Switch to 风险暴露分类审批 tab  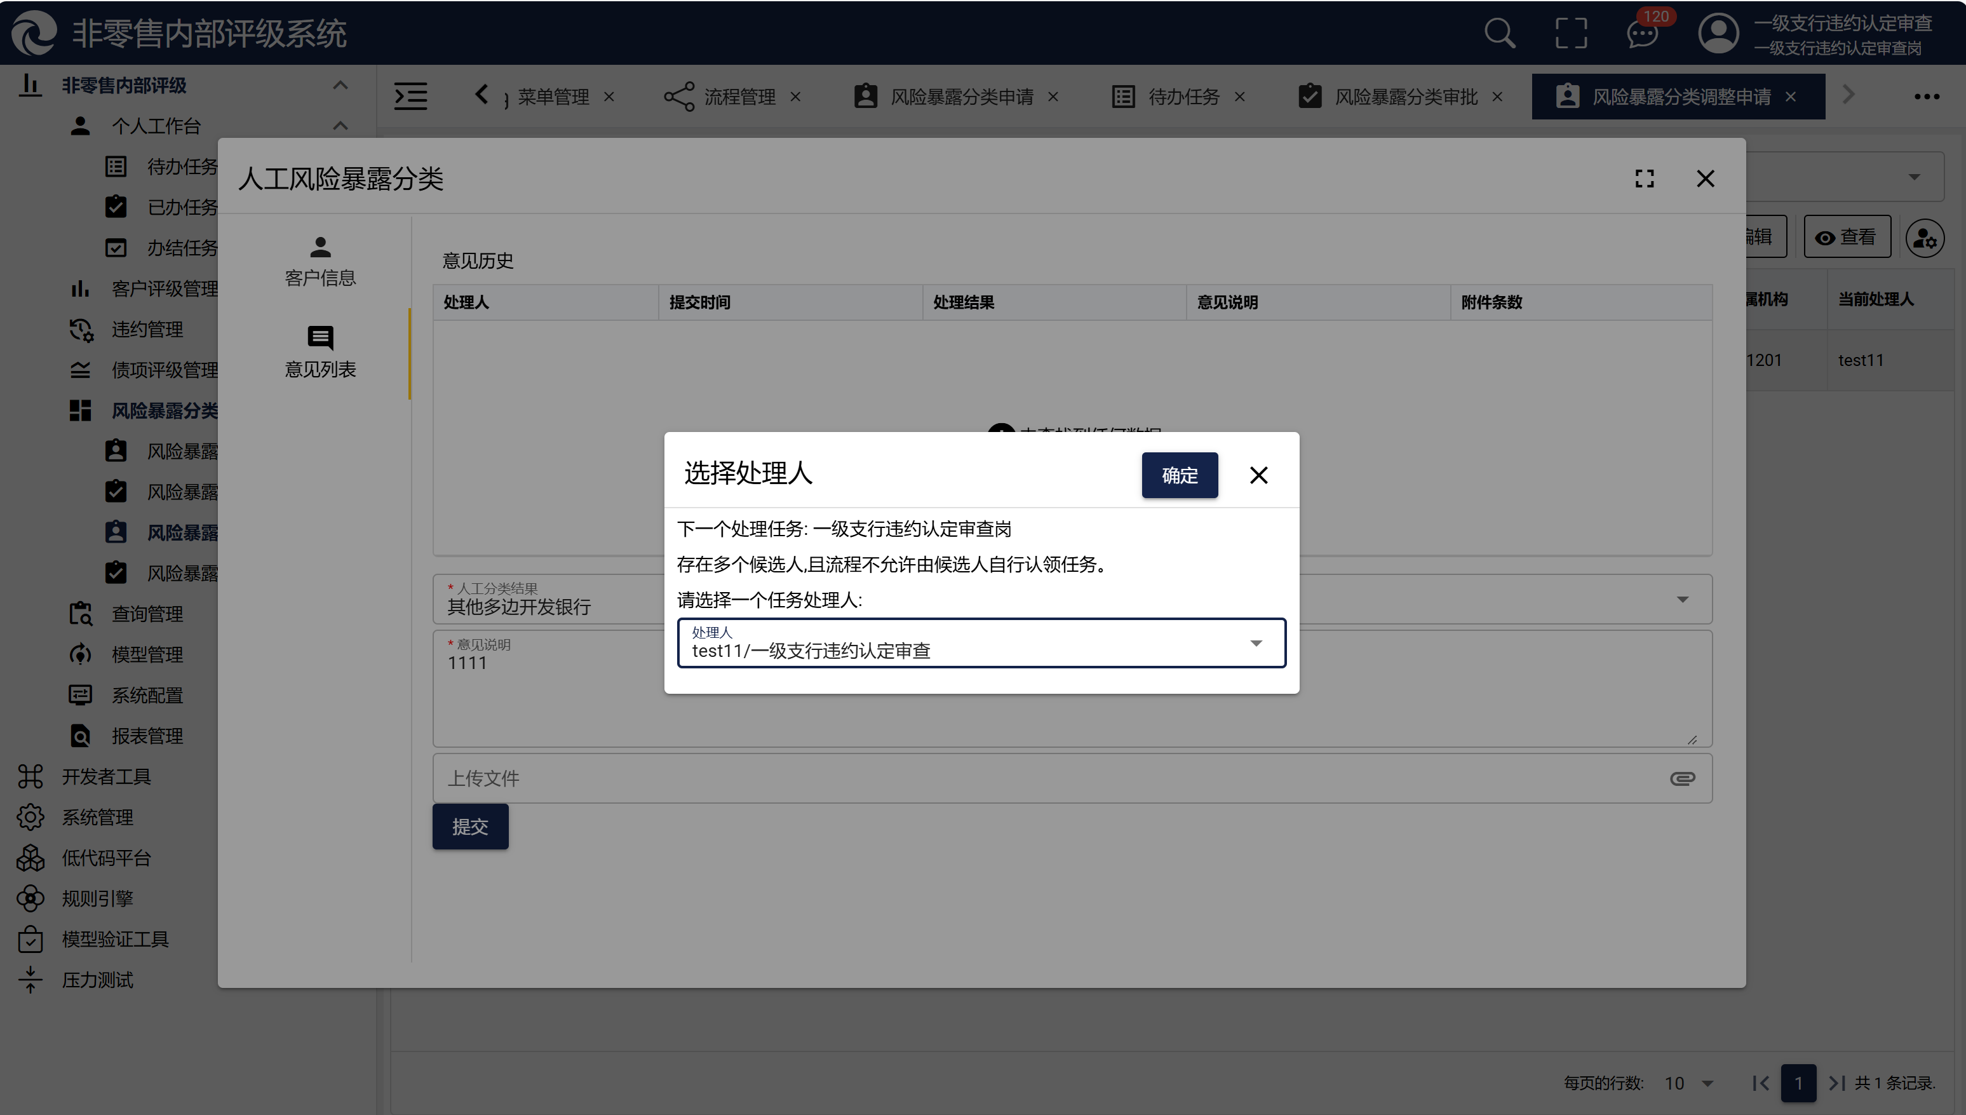[x=1405, y=97]
